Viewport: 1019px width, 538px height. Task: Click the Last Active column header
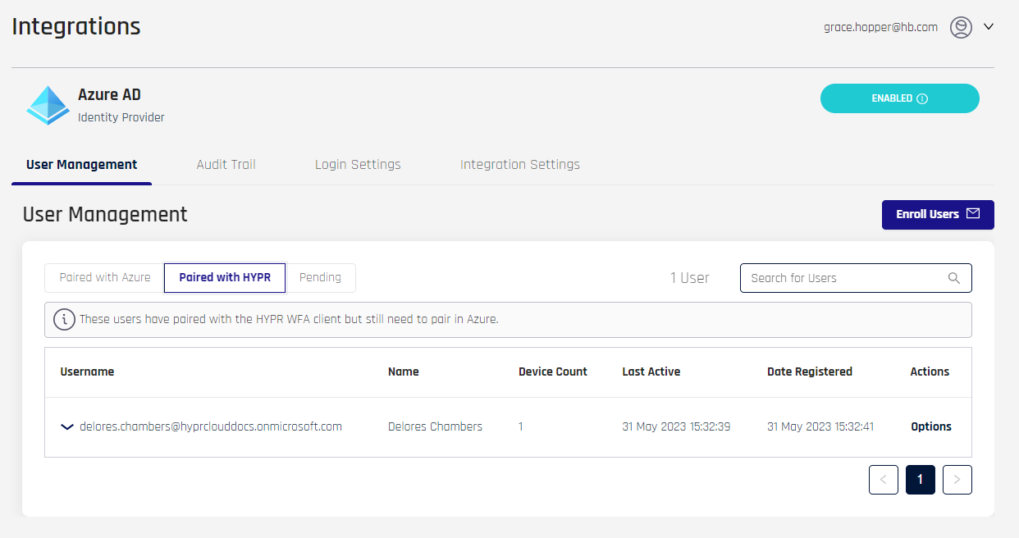click(651, 372)
